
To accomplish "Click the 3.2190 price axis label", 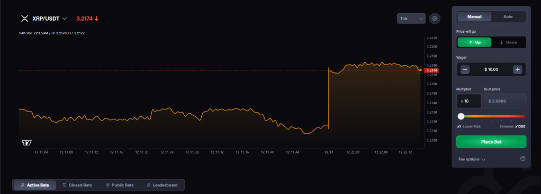I will pyautogui.click(x=432, y=56).
